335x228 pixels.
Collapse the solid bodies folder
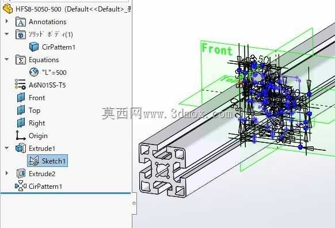(7, 34)
